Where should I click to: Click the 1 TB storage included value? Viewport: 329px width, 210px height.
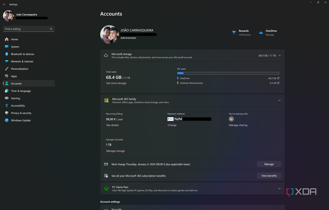pos(109,145)
